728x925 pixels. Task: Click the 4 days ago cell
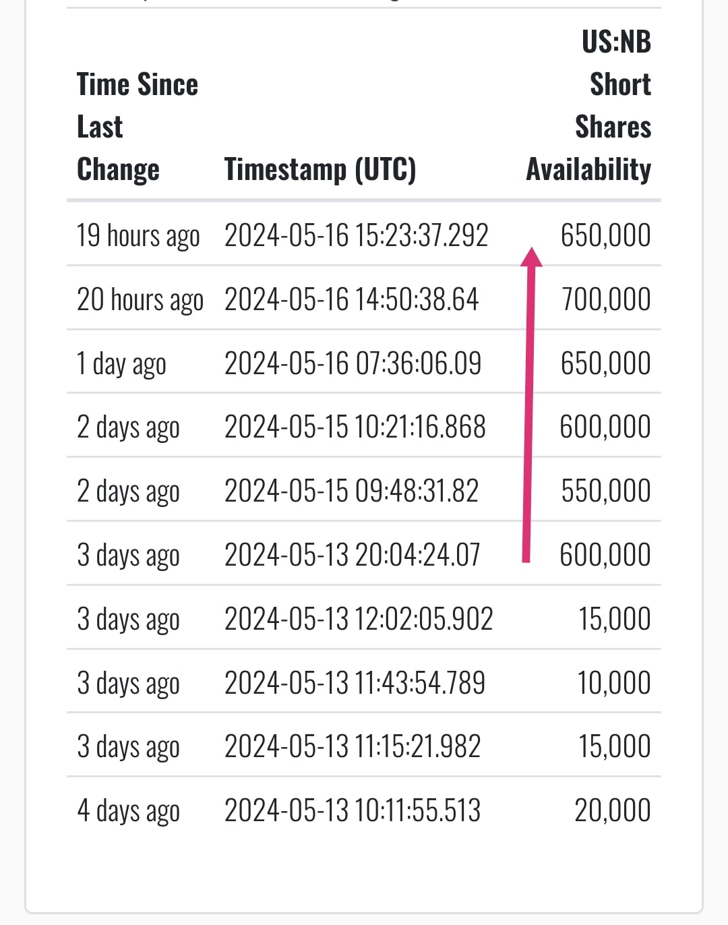(x=128, y=810)
